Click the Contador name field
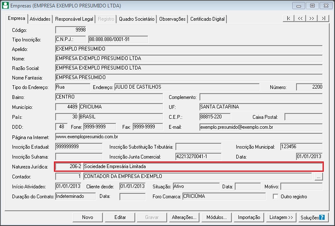The height and width of the screenshot is (226, 335). click(x=197, y=176)
